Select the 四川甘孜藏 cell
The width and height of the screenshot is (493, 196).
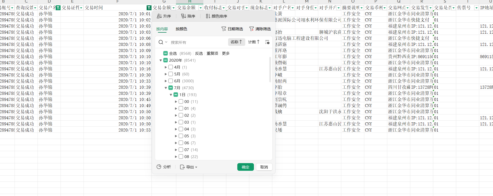click(399, 87)
